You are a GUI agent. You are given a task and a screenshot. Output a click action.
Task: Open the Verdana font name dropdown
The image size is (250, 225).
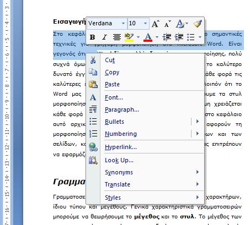pos(123,24)
